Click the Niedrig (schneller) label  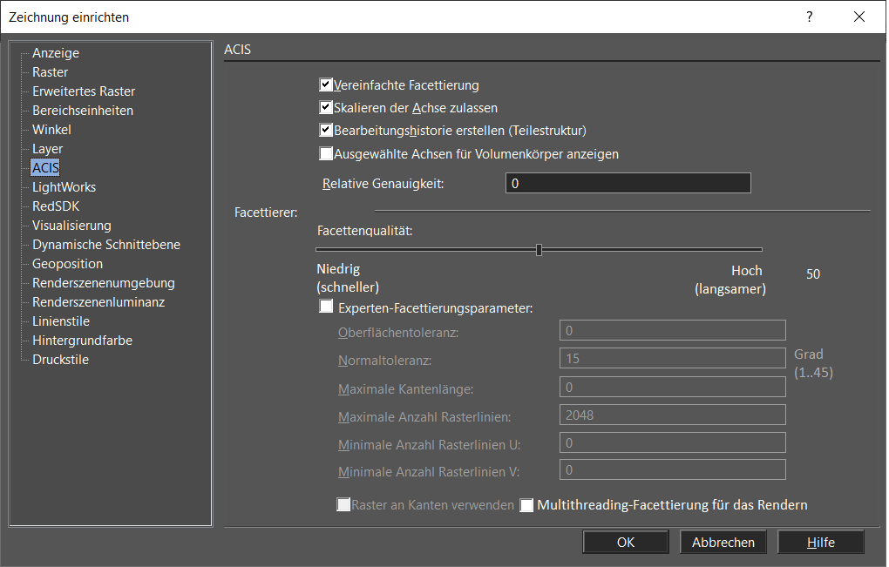348,278
